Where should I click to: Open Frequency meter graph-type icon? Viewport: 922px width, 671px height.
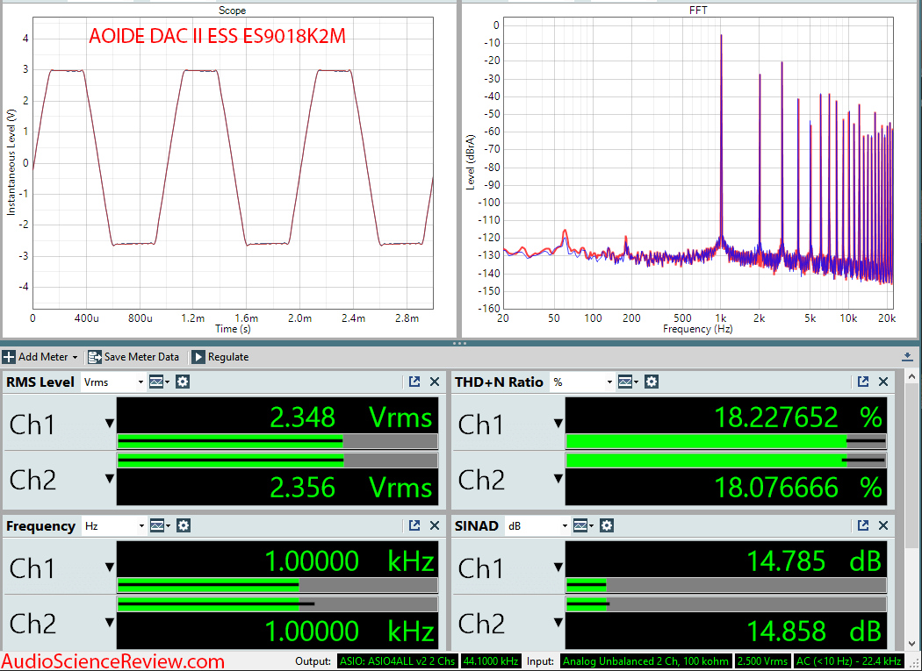tap(159, 526)
